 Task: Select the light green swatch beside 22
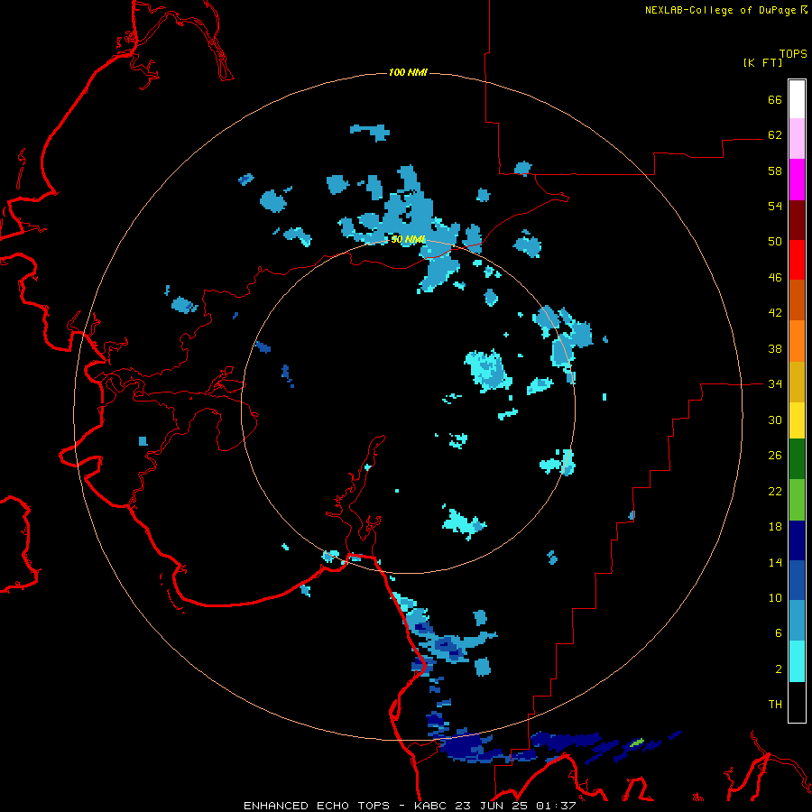(x=797, y=500)
